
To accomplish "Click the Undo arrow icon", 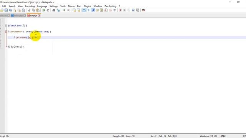I will tap(43, 10).
